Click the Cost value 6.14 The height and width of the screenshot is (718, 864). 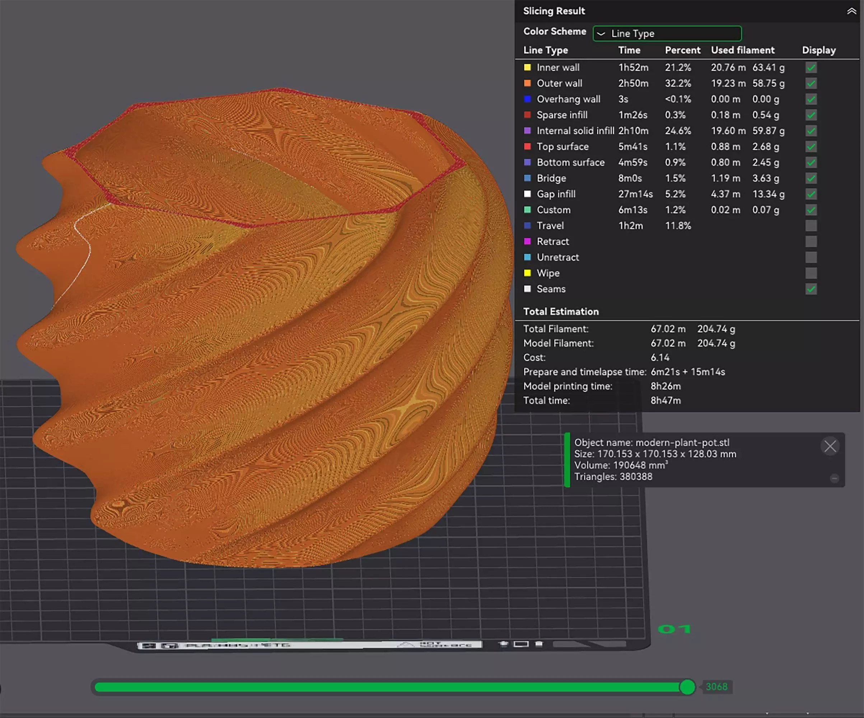click(660, 358)
